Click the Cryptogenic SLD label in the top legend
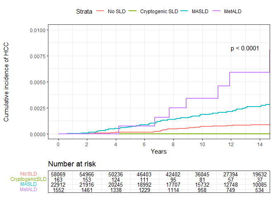The image size is (273, 197). [159, 12]
